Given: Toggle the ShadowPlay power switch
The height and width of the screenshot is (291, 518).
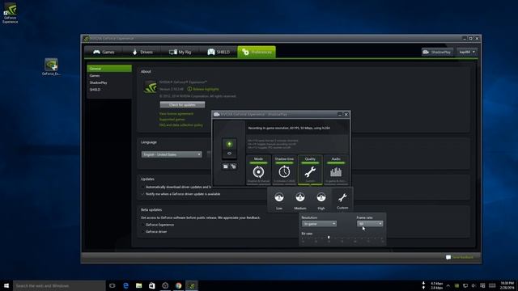Looking at the screenshot, I should tap(229, 148).
